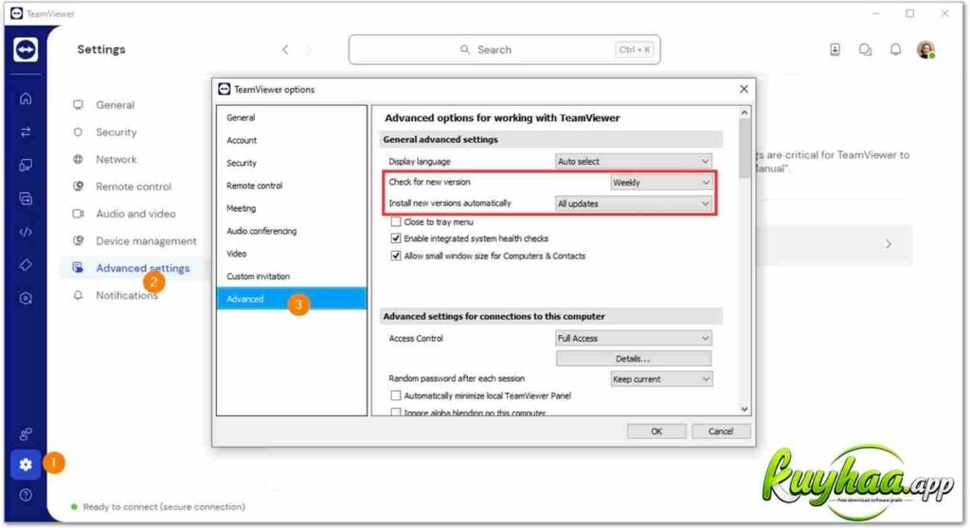Screen dimensions: 970x528
Task: Click the TeamViewer logo at top of sidebar
Action: pyautogui.click(x=26, y=49)
